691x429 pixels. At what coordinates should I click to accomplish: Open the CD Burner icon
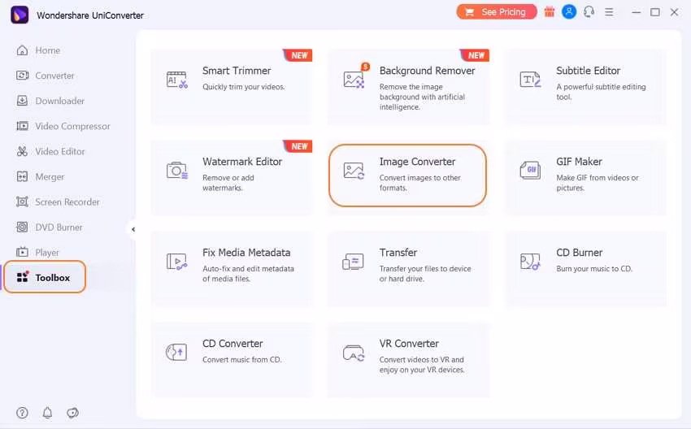[x=530, y=262]
